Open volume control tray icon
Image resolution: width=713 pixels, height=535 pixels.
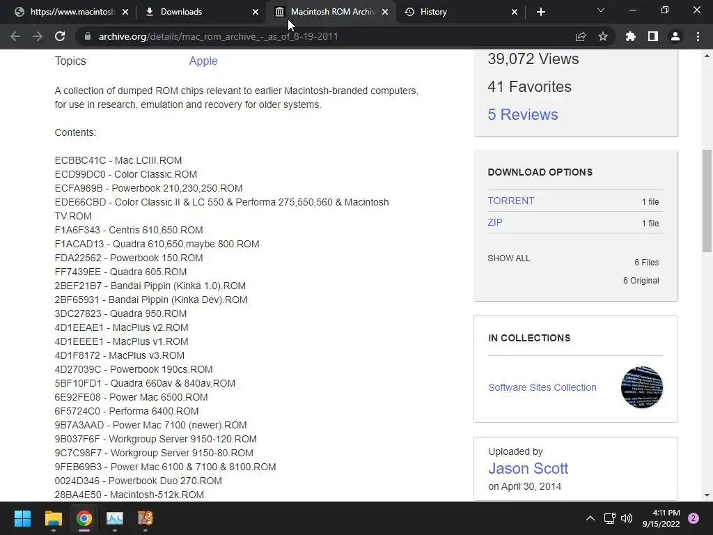click(x=627, y=518)
